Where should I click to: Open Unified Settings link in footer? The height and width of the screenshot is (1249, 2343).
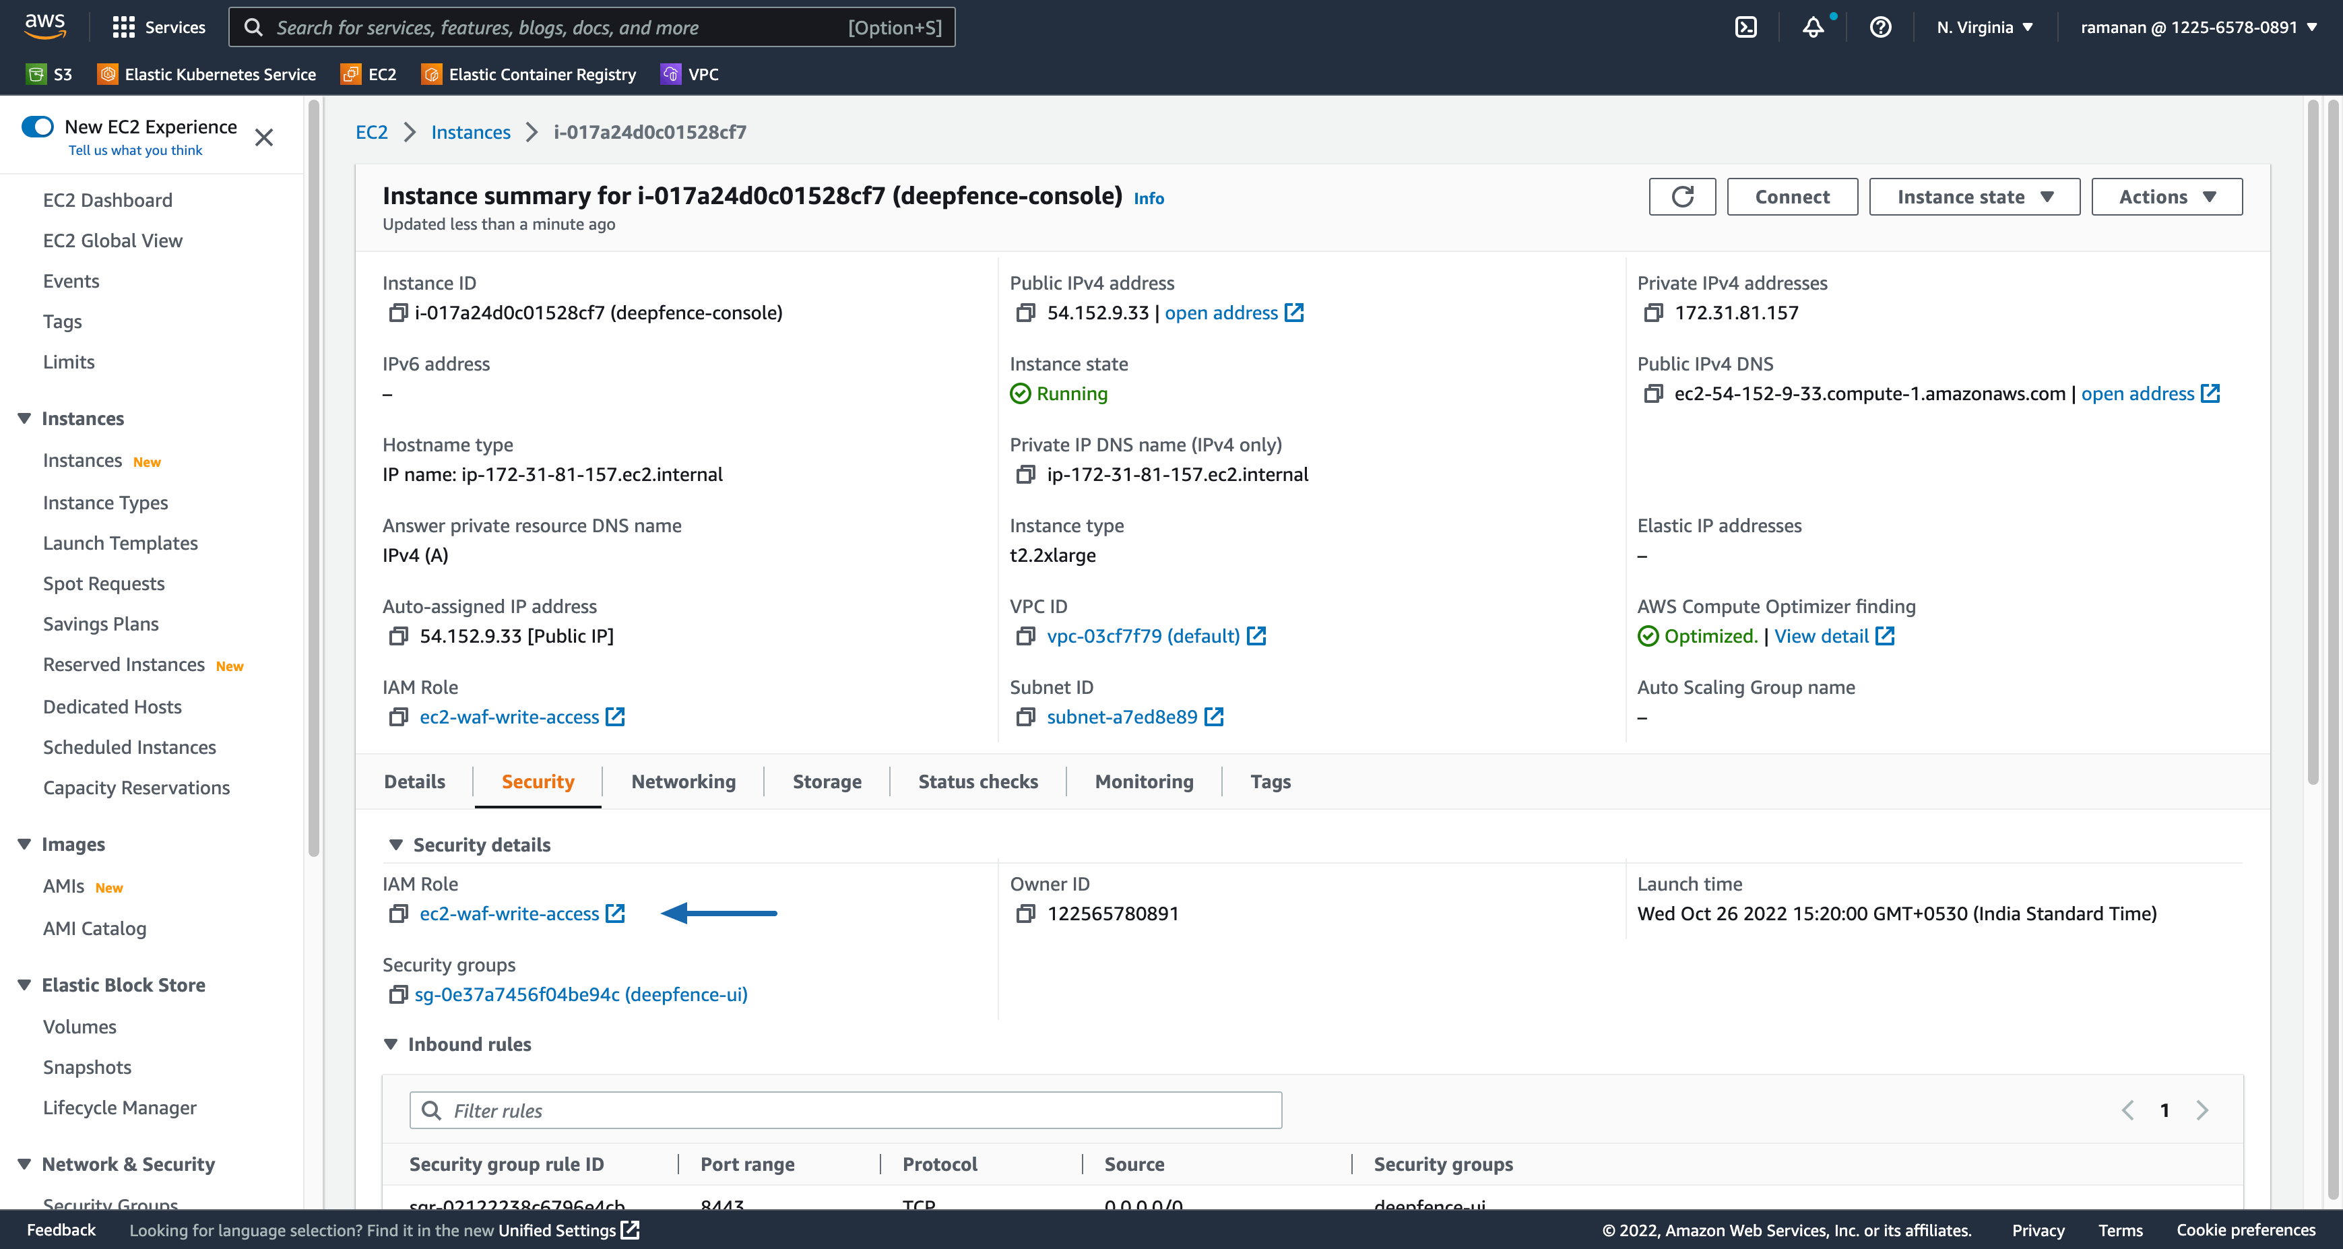click(569, 1230)
